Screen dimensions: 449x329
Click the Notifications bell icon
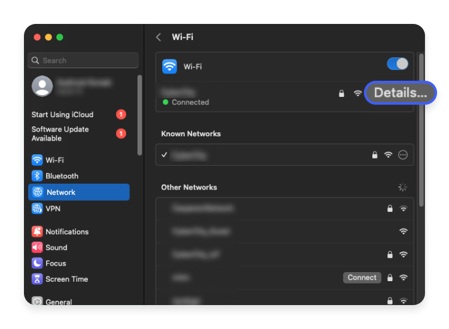[x=37, y=231]
